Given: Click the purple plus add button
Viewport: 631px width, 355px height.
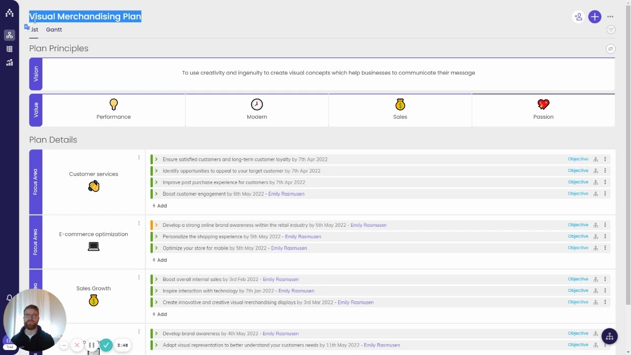Looking at the screenshot, I should pos(595,17).
